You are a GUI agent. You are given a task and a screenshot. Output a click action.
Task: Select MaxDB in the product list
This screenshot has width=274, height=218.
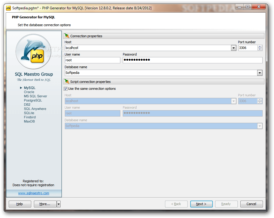click(x=29, y=121)
